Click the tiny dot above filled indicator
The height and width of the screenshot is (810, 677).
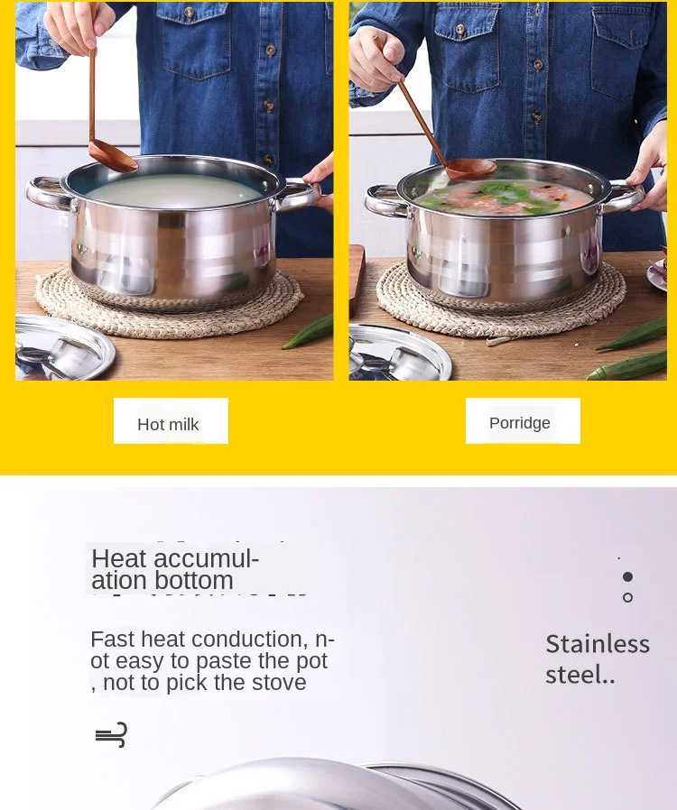coord(618,558)
